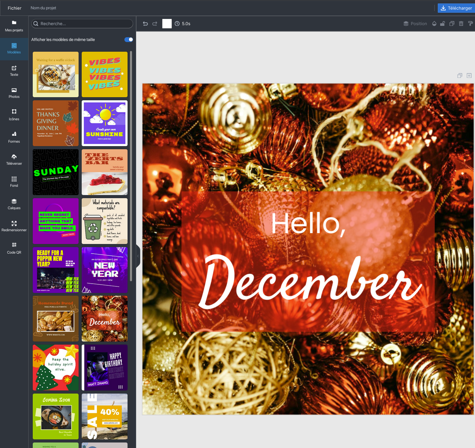Viewport: 475px width, 448px height.
Task: Select the Modèles panel
Action: pyautogui.click(x=14, y=49)
